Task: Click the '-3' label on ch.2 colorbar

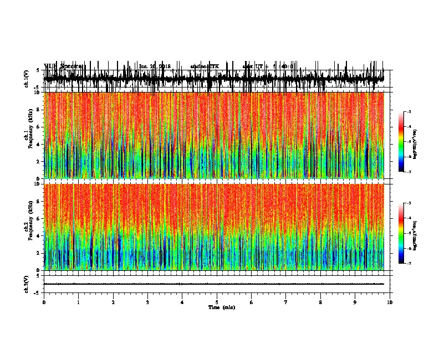Action: 409,203
